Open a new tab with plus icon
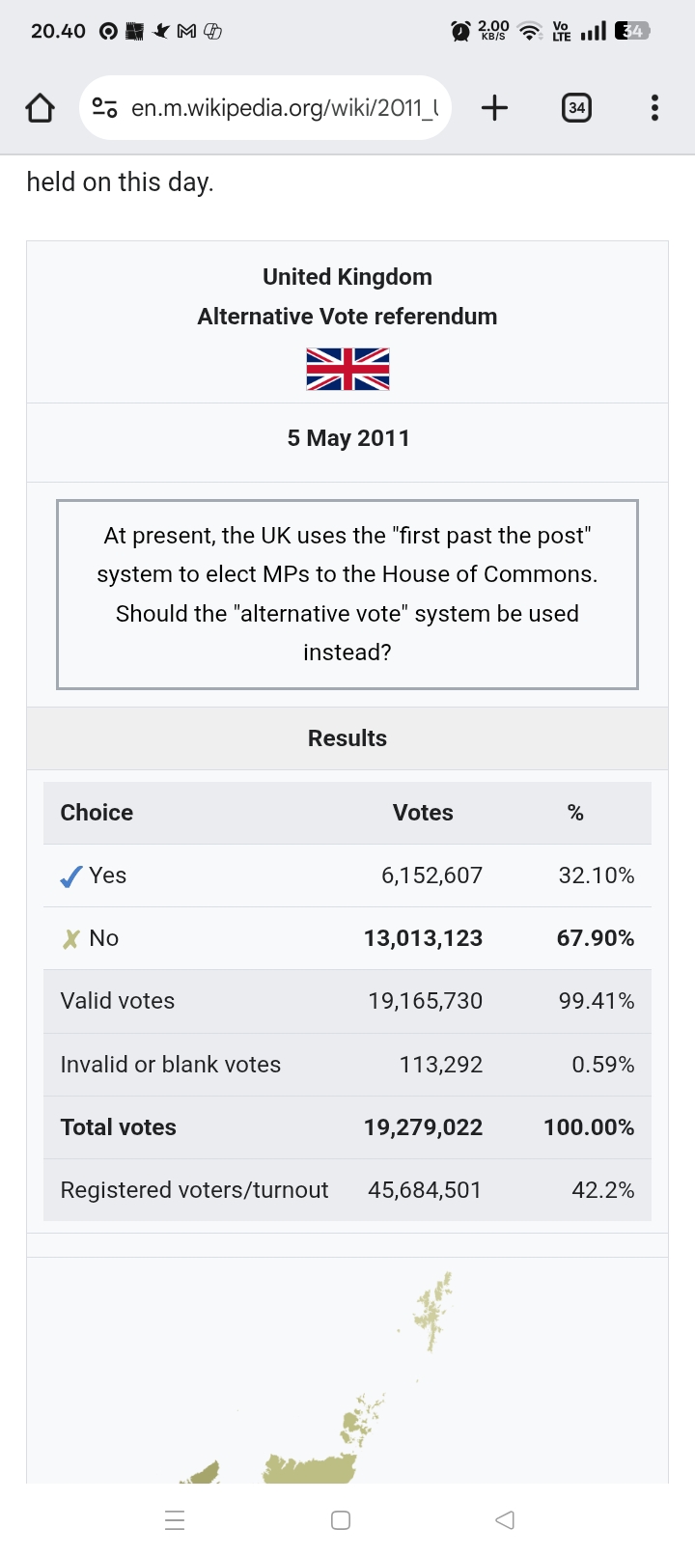This screenshot has height=1556, width=695. tap(494, 108)
